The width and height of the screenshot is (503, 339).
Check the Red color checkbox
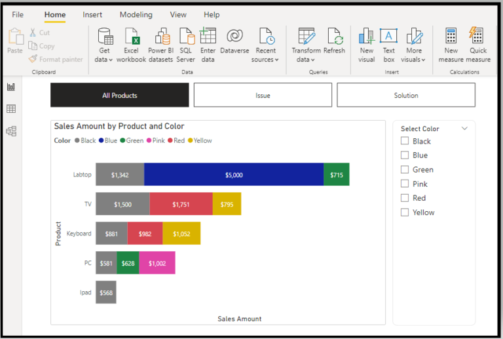pos(405,198)
